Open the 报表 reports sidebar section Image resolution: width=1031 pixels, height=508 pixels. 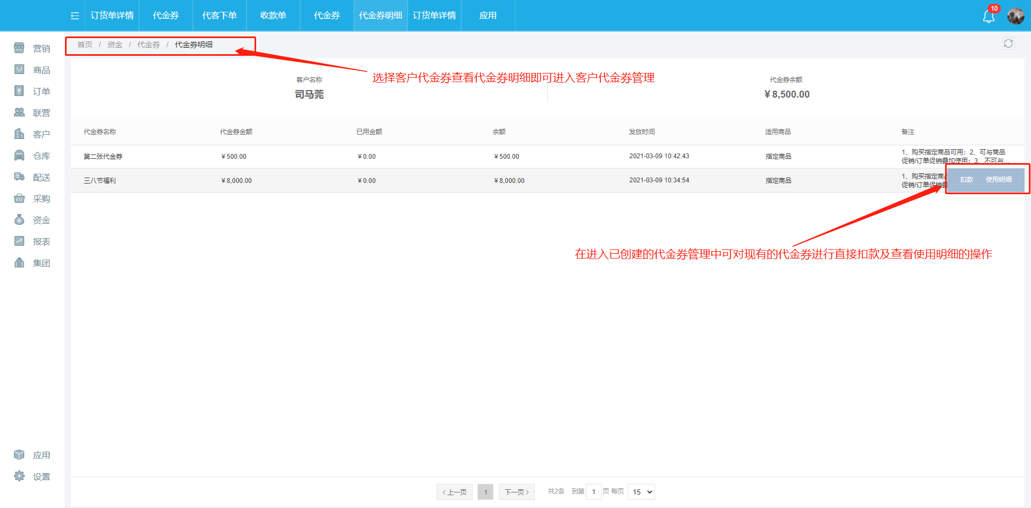click(32, 241)
